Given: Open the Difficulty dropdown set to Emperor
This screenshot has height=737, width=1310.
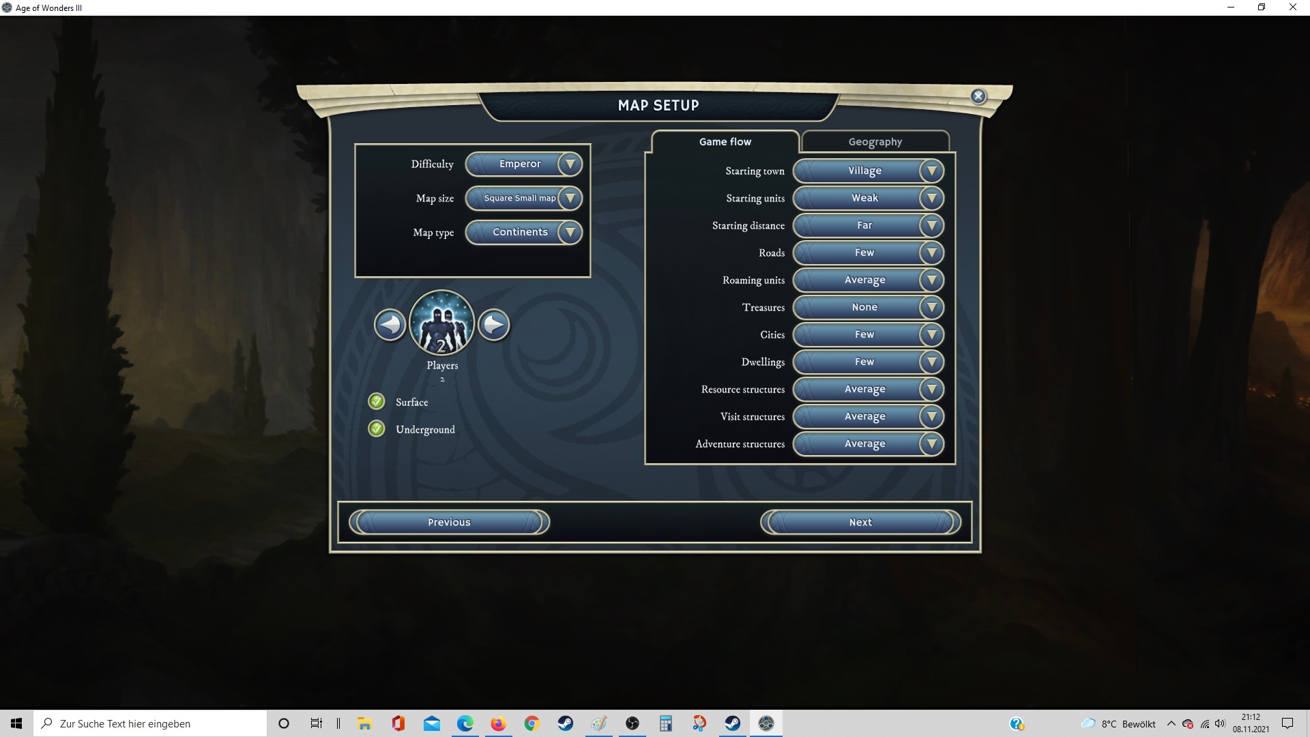Looking at the screenshot, I should (524, 164).
